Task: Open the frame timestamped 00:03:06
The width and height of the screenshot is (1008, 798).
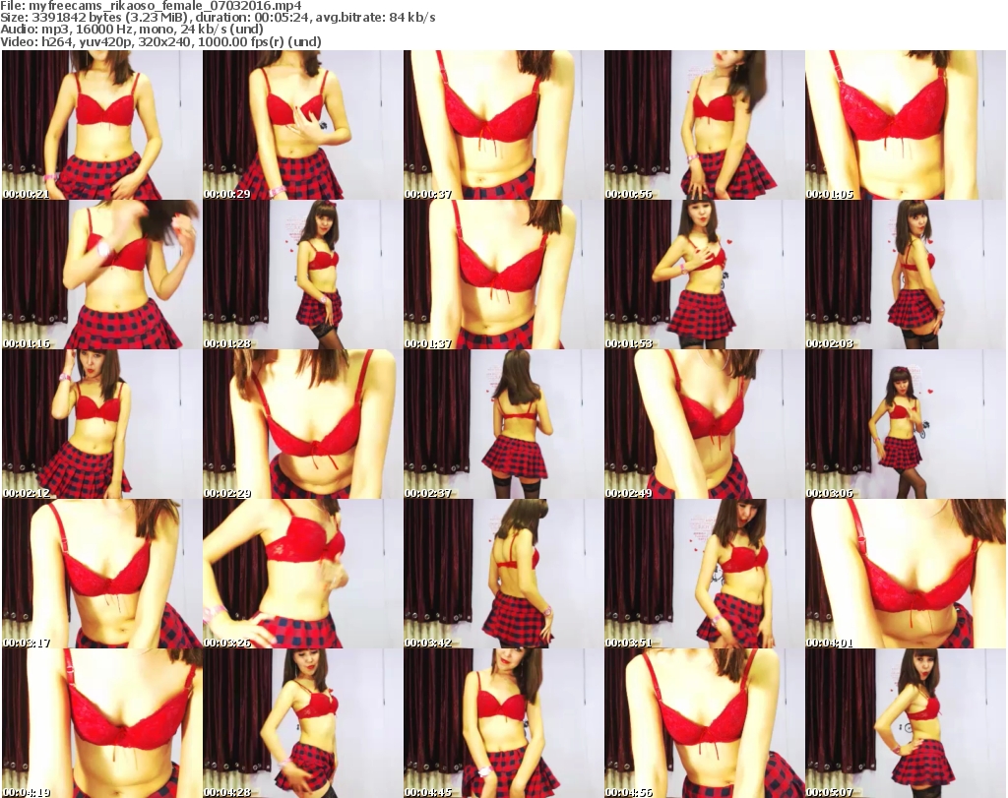Action: tap(904, 424)
